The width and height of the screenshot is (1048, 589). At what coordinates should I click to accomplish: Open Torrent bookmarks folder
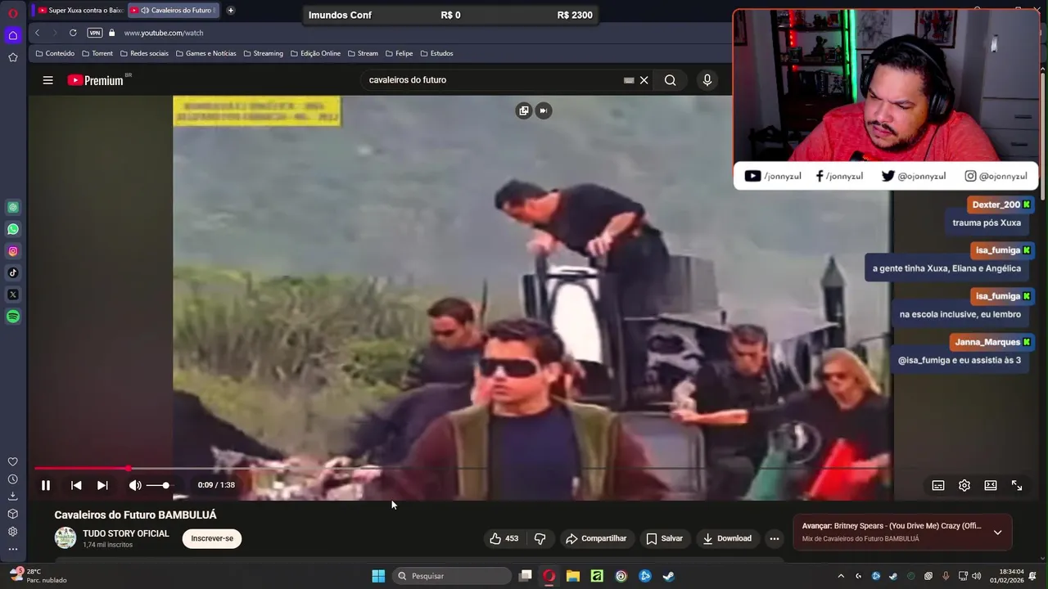97,53
